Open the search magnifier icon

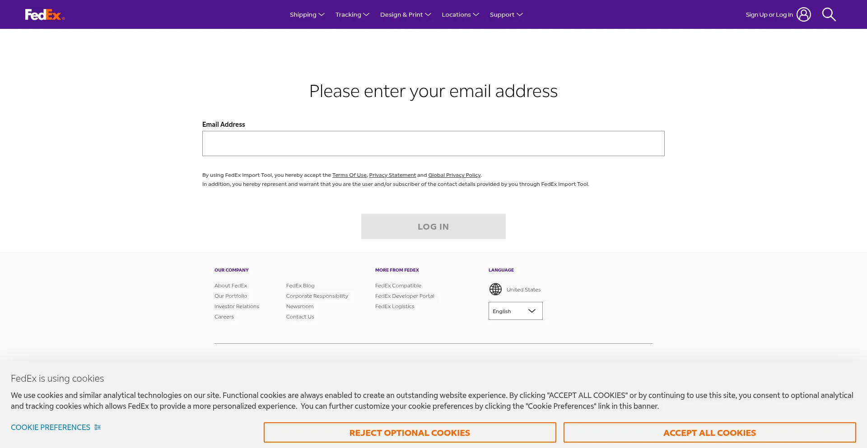tap(829, 14)
